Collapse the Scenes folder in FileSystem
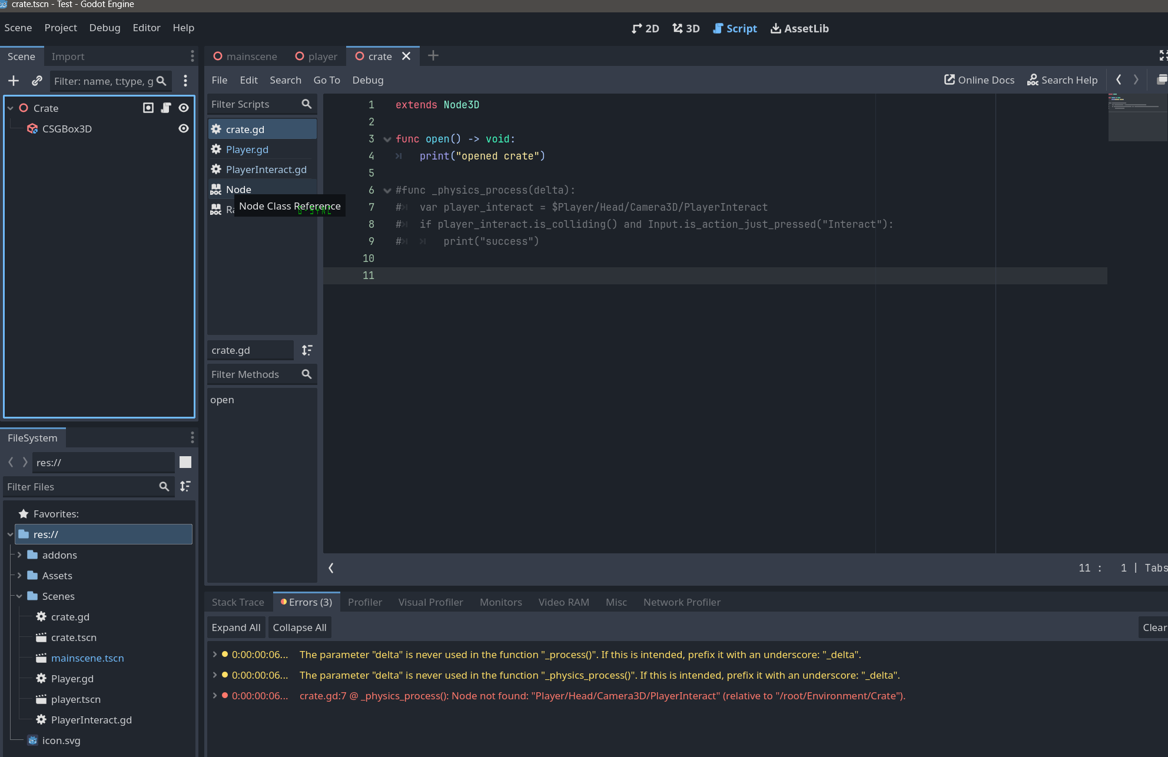The image size is (1168, 757). [18, 596]
